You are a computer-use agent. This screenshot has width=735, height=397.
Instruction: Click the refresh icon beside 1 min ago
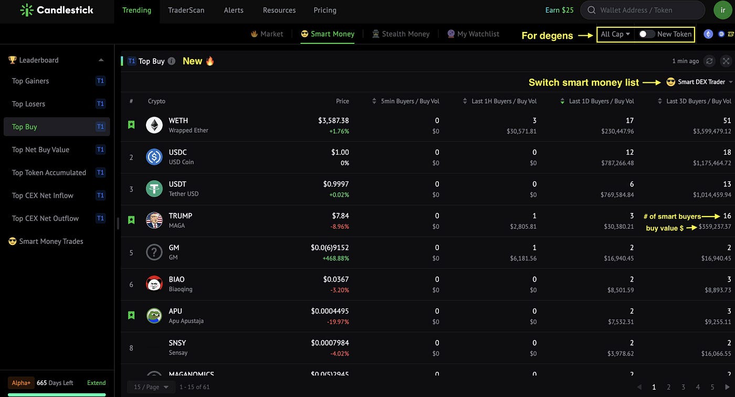[x=709, y=61]
